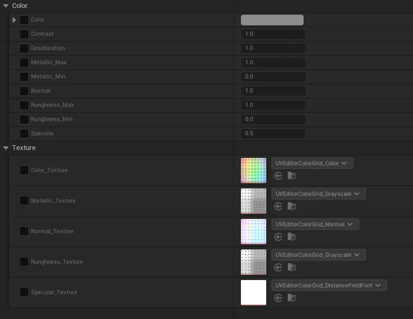The image size is (413, 319).
Task: Use selected asset for Color_Texture
Action: point(278,176)
